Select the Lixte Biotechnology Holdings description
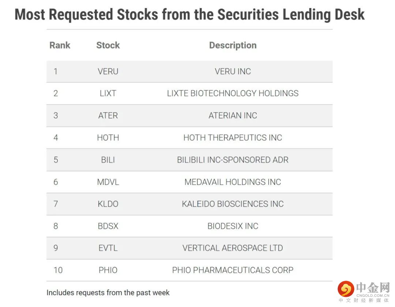 coord(233,93)
